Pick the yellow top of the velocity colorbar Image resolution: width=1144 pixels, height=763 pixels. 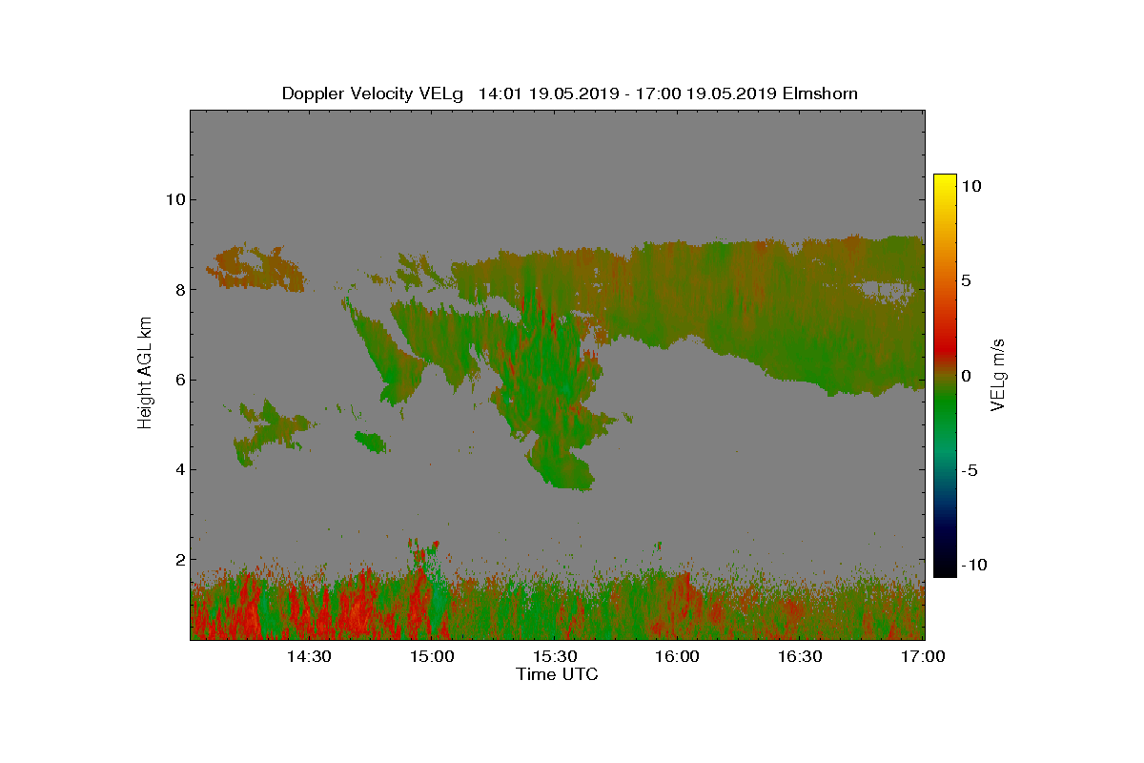point(945,181)
